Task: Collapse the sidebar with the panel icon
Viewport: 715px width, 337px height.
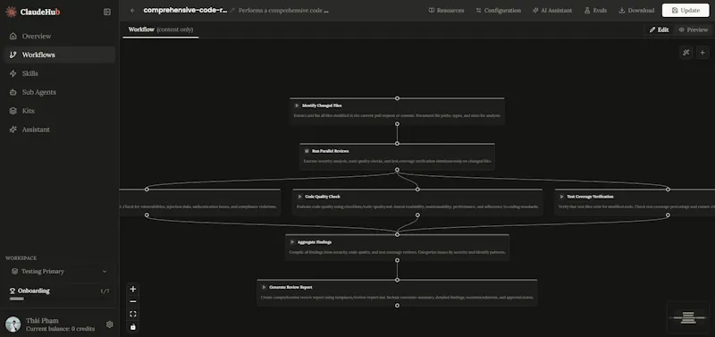Action: (107, 12)
